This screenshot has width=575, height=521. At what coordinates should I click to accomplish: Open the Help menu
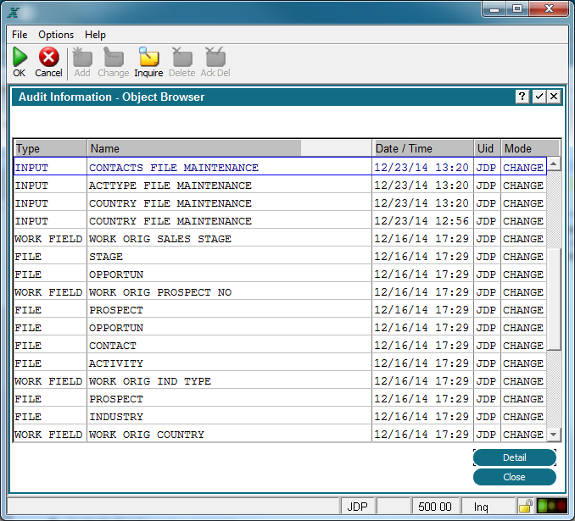pos(95,35)
